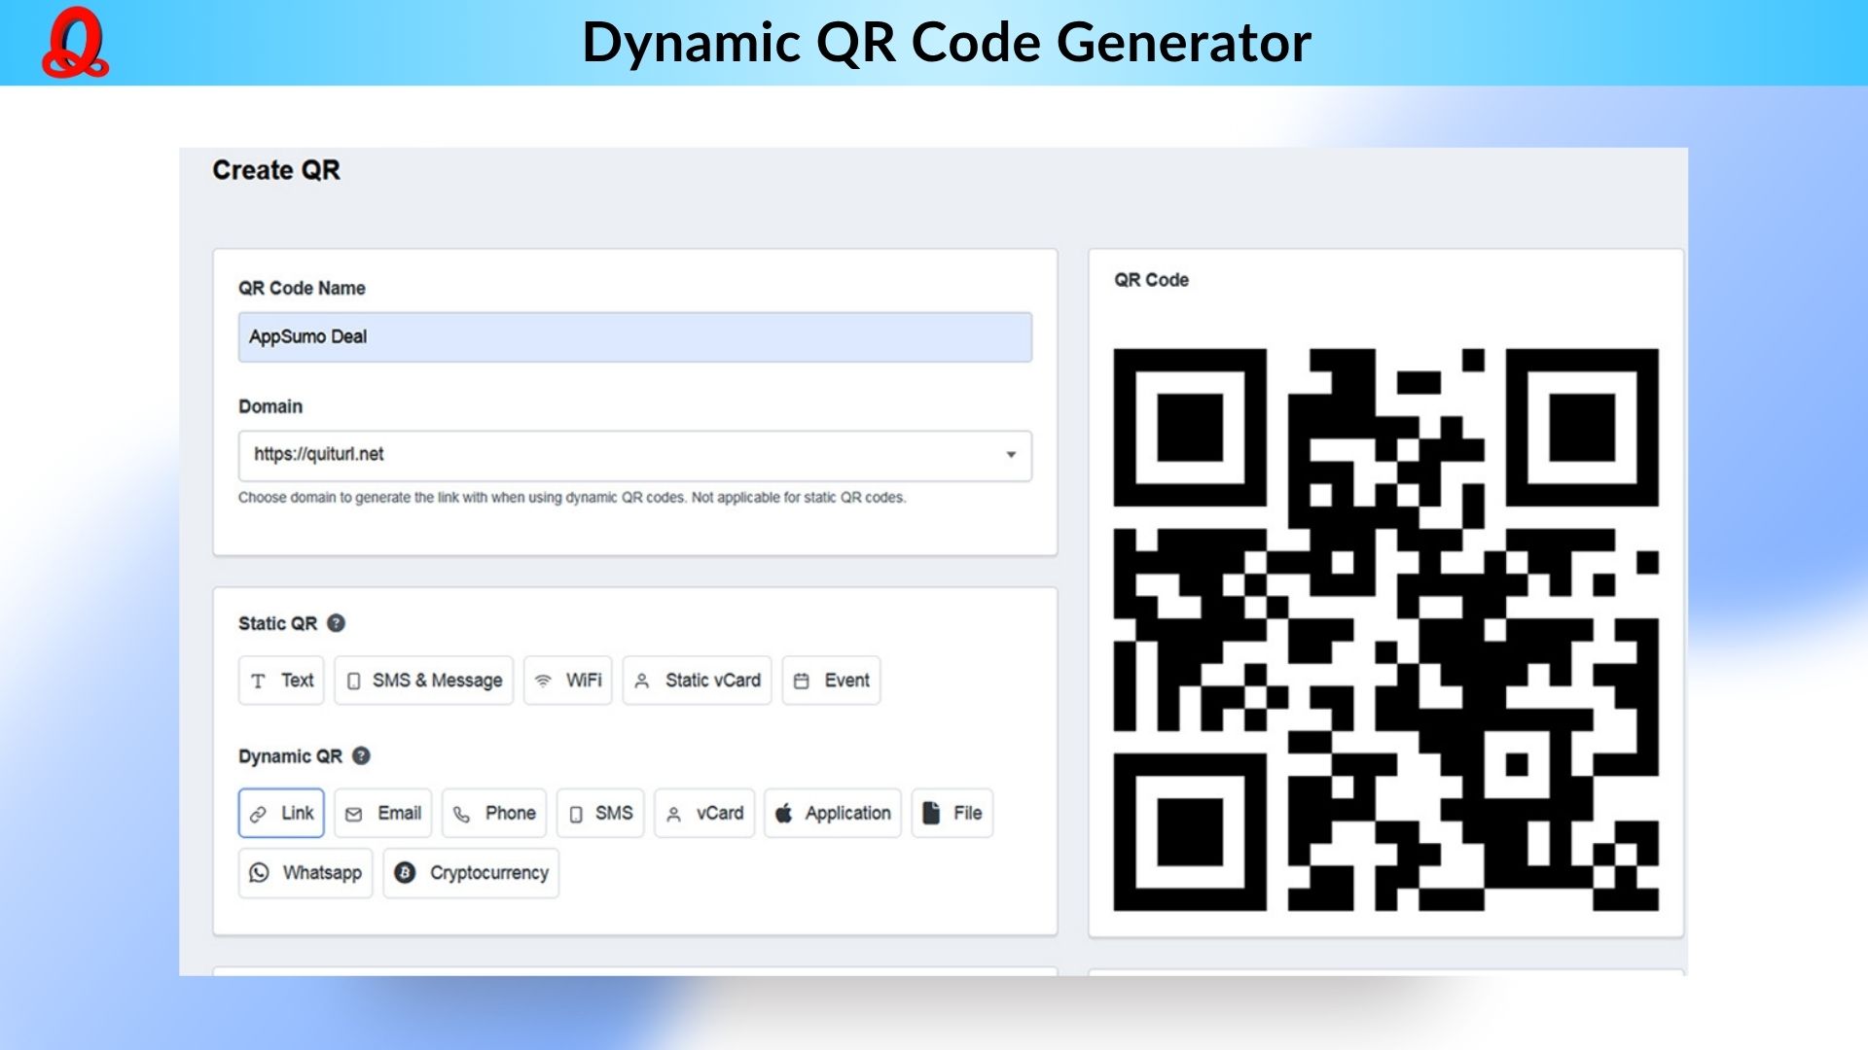The height and width of the screenshot is (1050, 1868).
Task: Click the QR Code Name field
Action: coord(634,337)
